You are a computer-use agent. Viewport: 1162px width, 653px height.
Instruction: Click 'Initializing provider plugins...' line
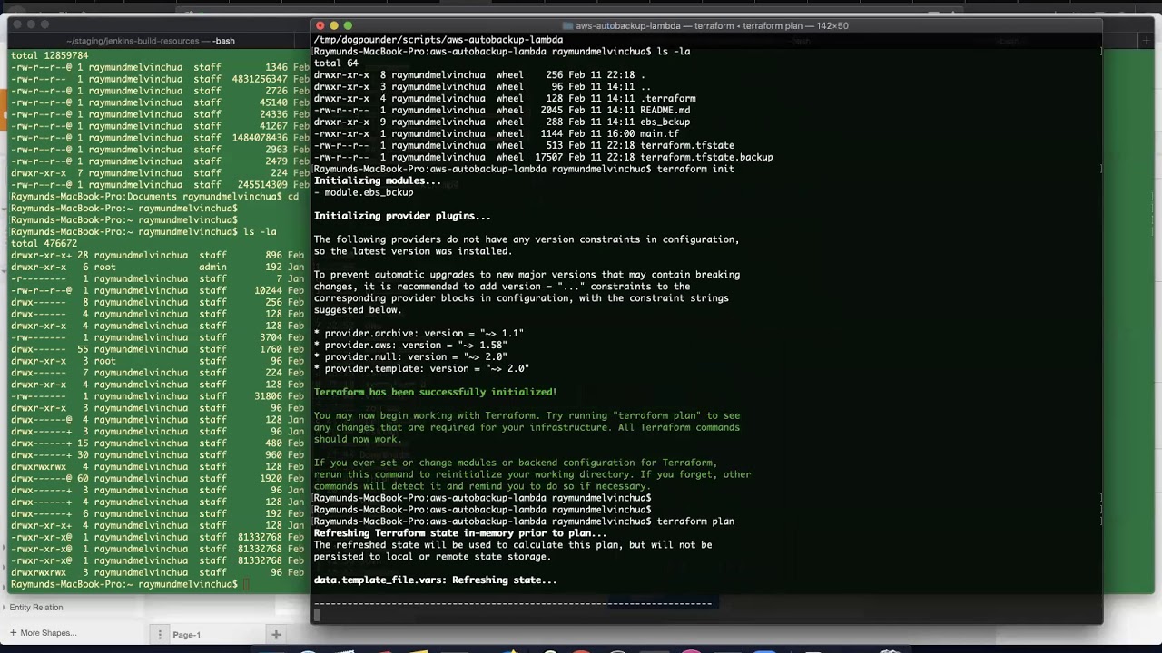(402, 217)
